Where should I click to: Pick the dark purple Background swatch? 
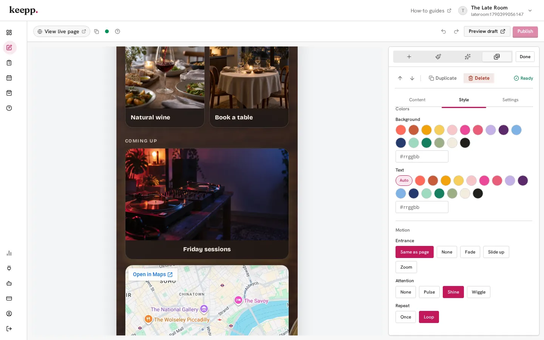coord(504,130)
